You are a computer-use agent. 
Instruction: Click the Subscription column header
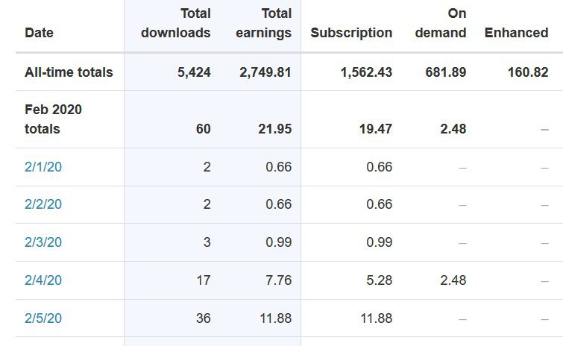click(351, 33)
